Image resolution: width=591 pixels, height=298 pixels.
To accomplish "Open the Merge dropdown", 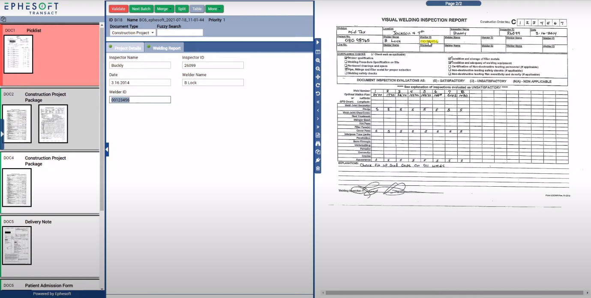I will [165, 9].
